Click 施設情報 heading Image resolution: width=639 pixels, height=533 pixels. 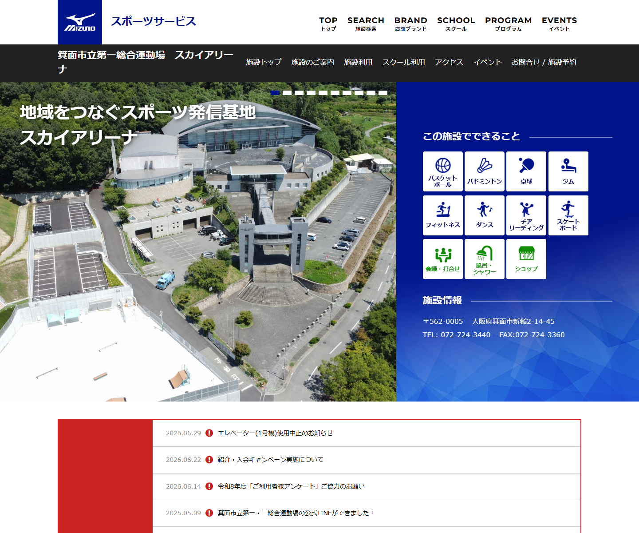pos(442,301)
